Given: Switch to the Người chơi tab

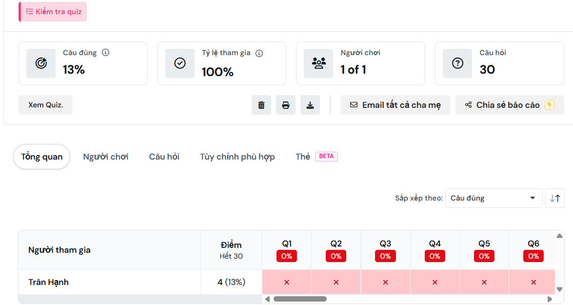Looking at the screenshot, I should tap(106, 157).
